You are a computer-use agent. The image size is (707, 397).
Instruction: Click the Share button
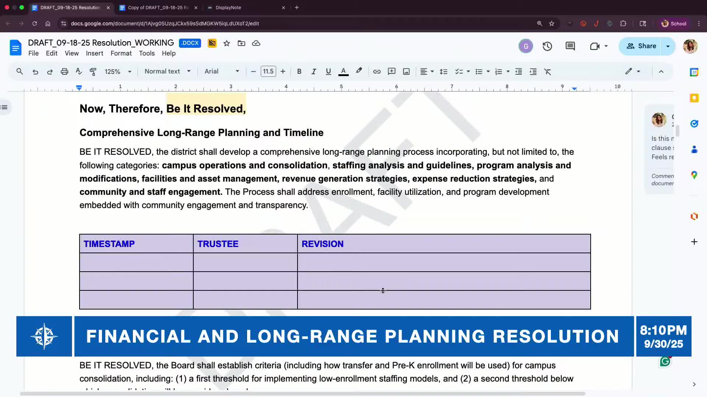pyautogui.click(x=641, y=46)
